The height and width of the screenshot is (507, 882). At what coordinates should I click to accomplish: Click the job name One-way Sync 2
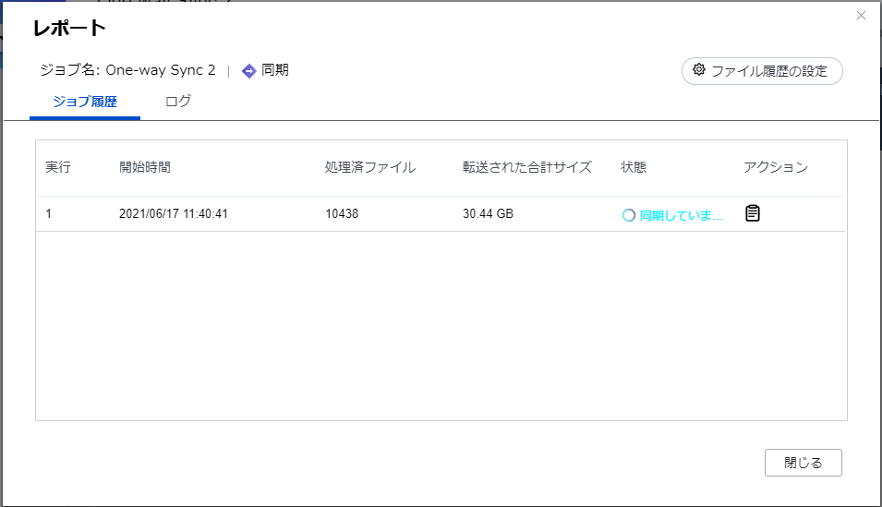coord(161,70)
